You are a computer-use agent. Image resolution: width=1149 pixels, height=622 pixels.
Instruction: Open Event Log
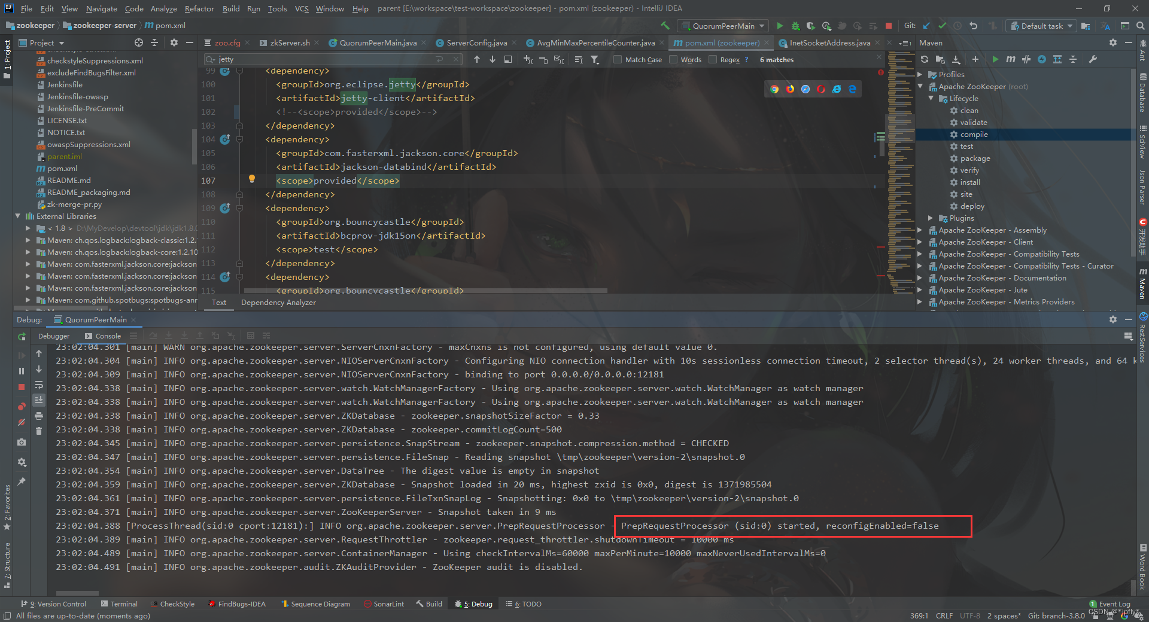1110,604
